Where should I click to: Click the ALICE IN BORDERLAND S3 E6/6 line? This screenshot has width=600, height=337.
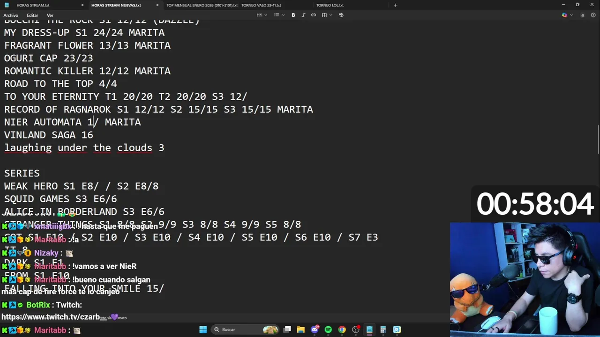(x=84, y=212)
